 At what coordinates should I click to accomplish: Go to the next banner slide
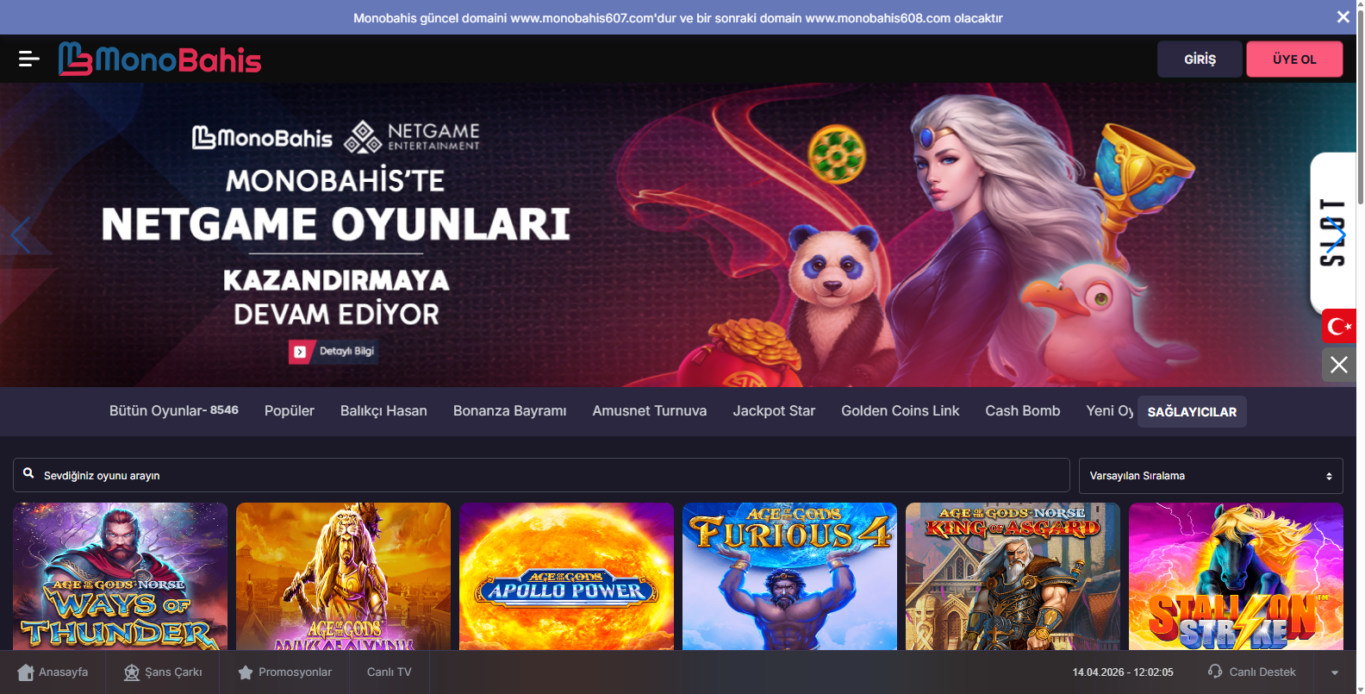click(1336, 234)
